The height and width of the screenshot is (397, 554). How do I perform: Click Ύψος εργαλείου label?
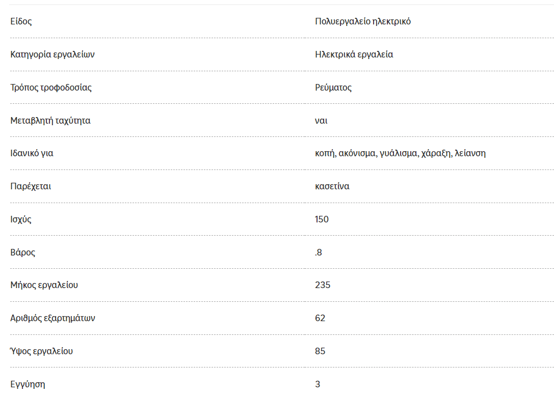point(41,351)
